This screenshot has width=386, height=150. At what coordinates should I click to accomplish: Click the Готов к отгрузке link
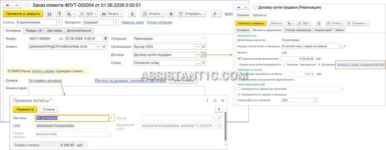tap(159, 22)
